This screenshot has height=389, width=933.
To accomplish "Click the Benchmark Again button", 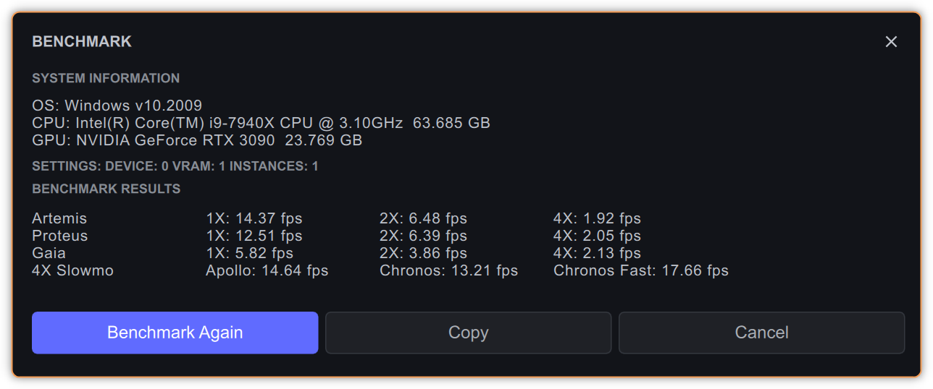I will tap(175, 333).
